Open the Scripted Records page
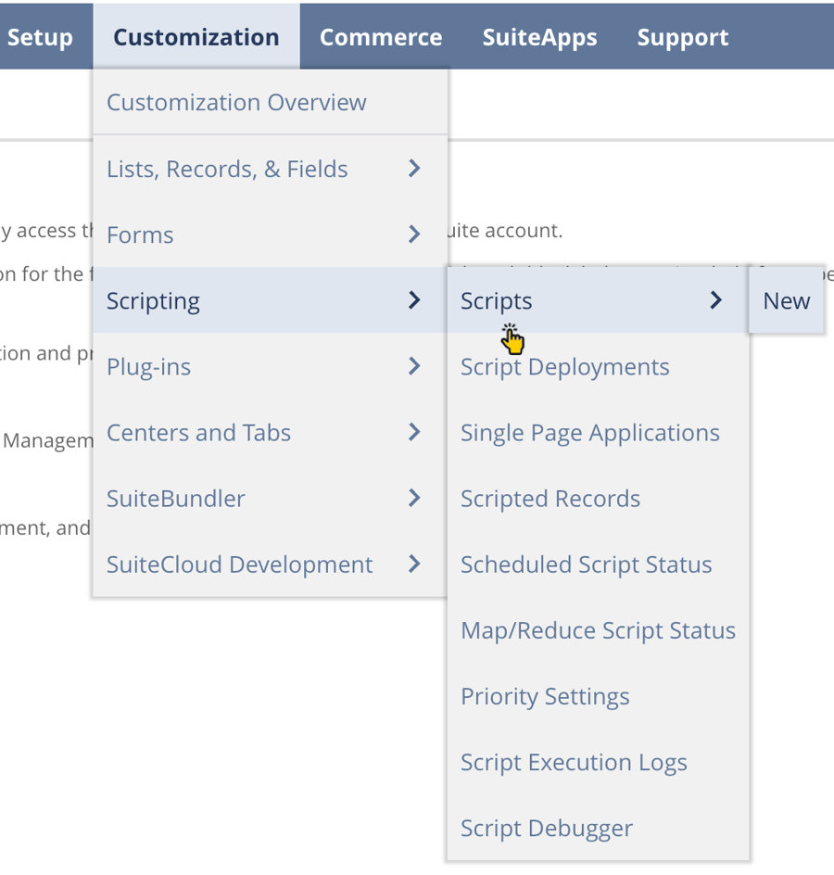The image size is (834, 875). point(550,498)
